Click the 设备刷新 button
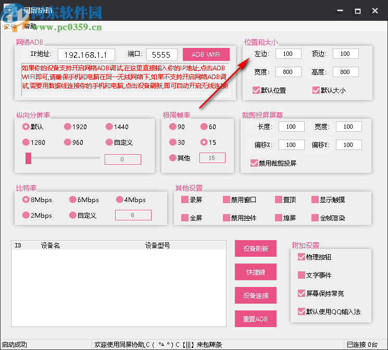The height and width of the screenshot is (350, 388). point(256,248)
